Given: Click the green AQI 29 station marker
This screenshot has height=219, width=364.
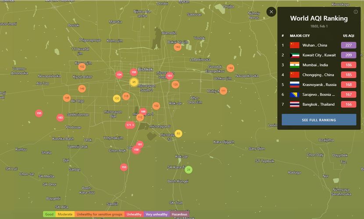Looking at the screenshot, I should (189, 170).
